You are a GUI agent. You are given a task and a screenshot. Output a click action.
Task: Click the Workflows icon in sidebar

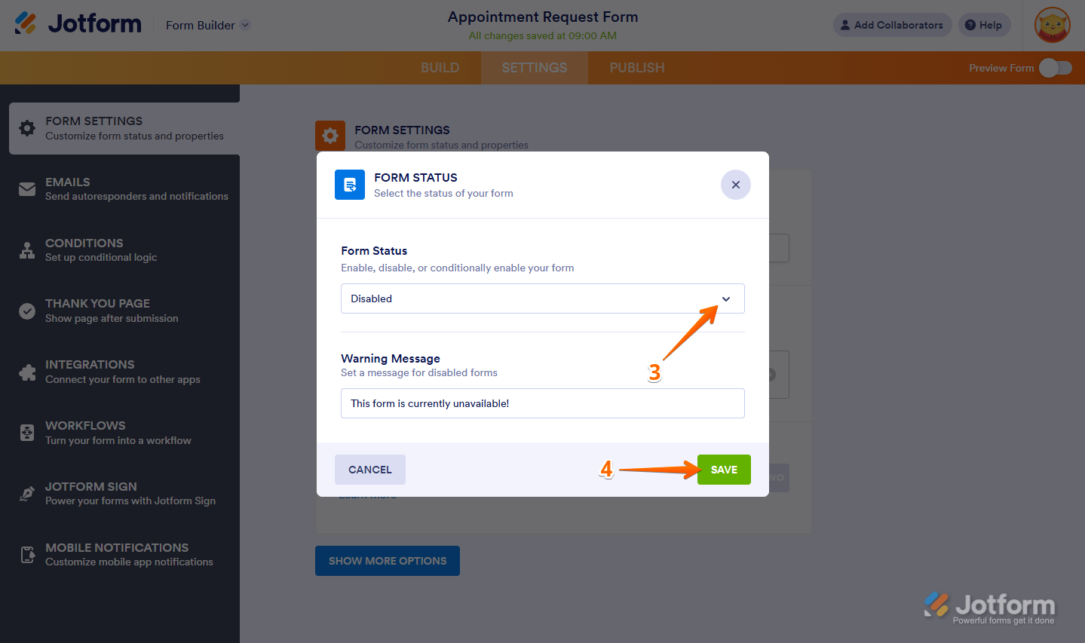[x=27, y=433]
